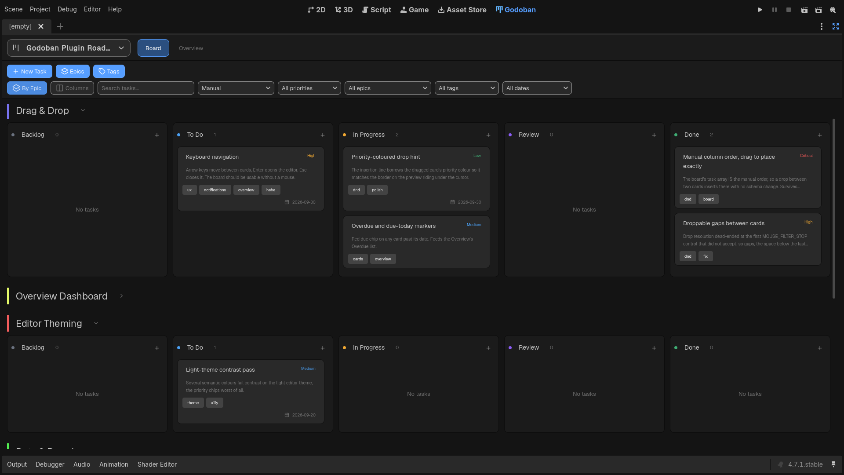Click the pause running project icon
The image size is (844, 475).
pos(775,10)
